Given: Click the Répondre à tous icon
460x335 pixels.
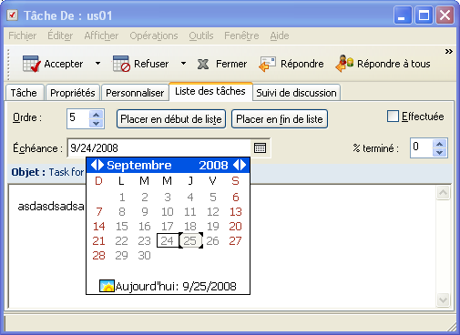Looking at the screenshot, I should (x=344, y=64).
